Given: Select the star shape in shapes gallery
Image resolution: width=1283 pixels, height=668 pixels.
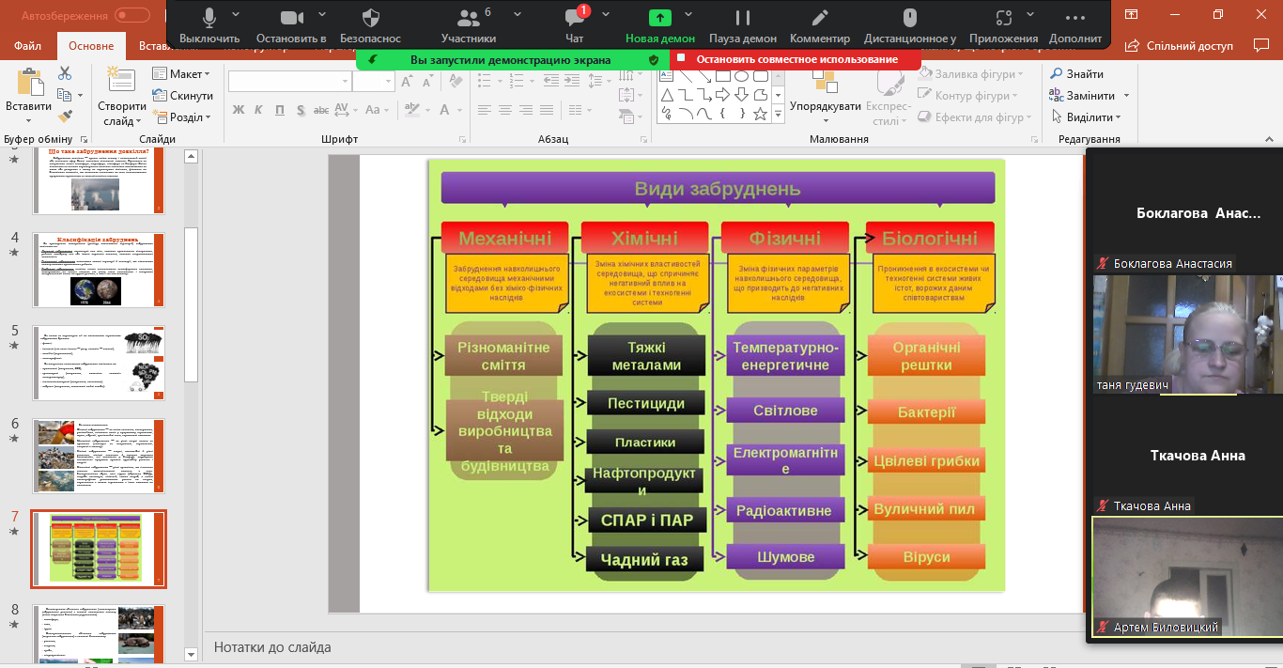Looking at the screenshot, I should (x=760, y=115).
